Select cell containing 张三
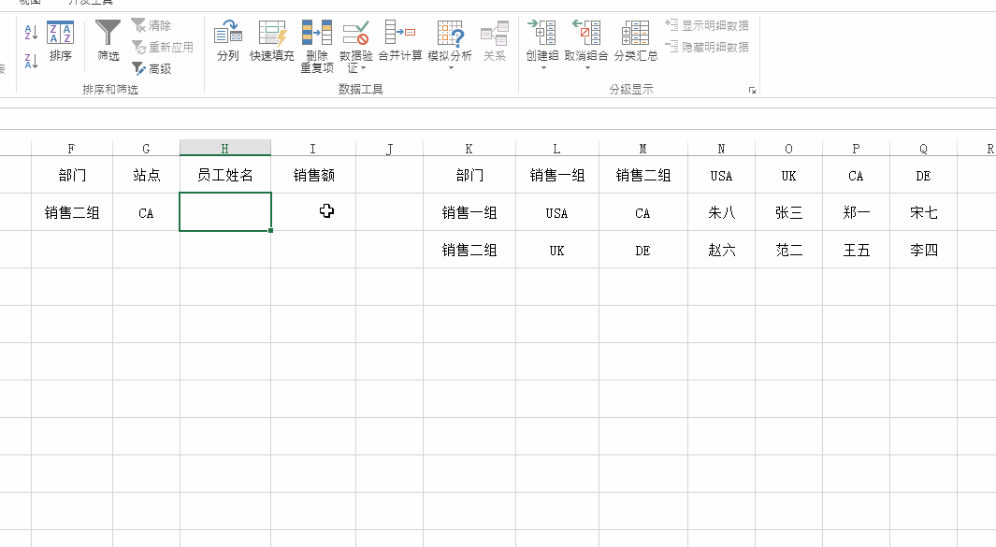Image resolution: width=996 pixels, height=547 pixels. point(789,213)
